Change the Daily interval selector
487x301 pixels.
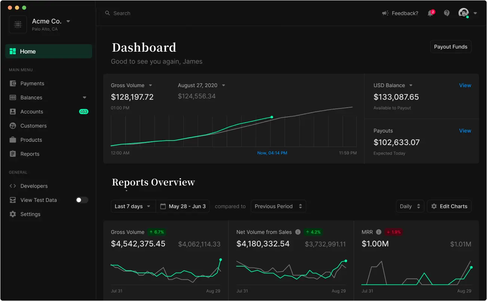pos(410,206)
